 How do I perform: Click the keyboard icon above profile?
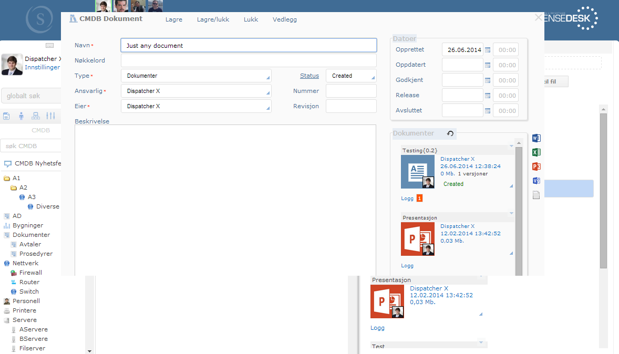click(x=49, y=46)
